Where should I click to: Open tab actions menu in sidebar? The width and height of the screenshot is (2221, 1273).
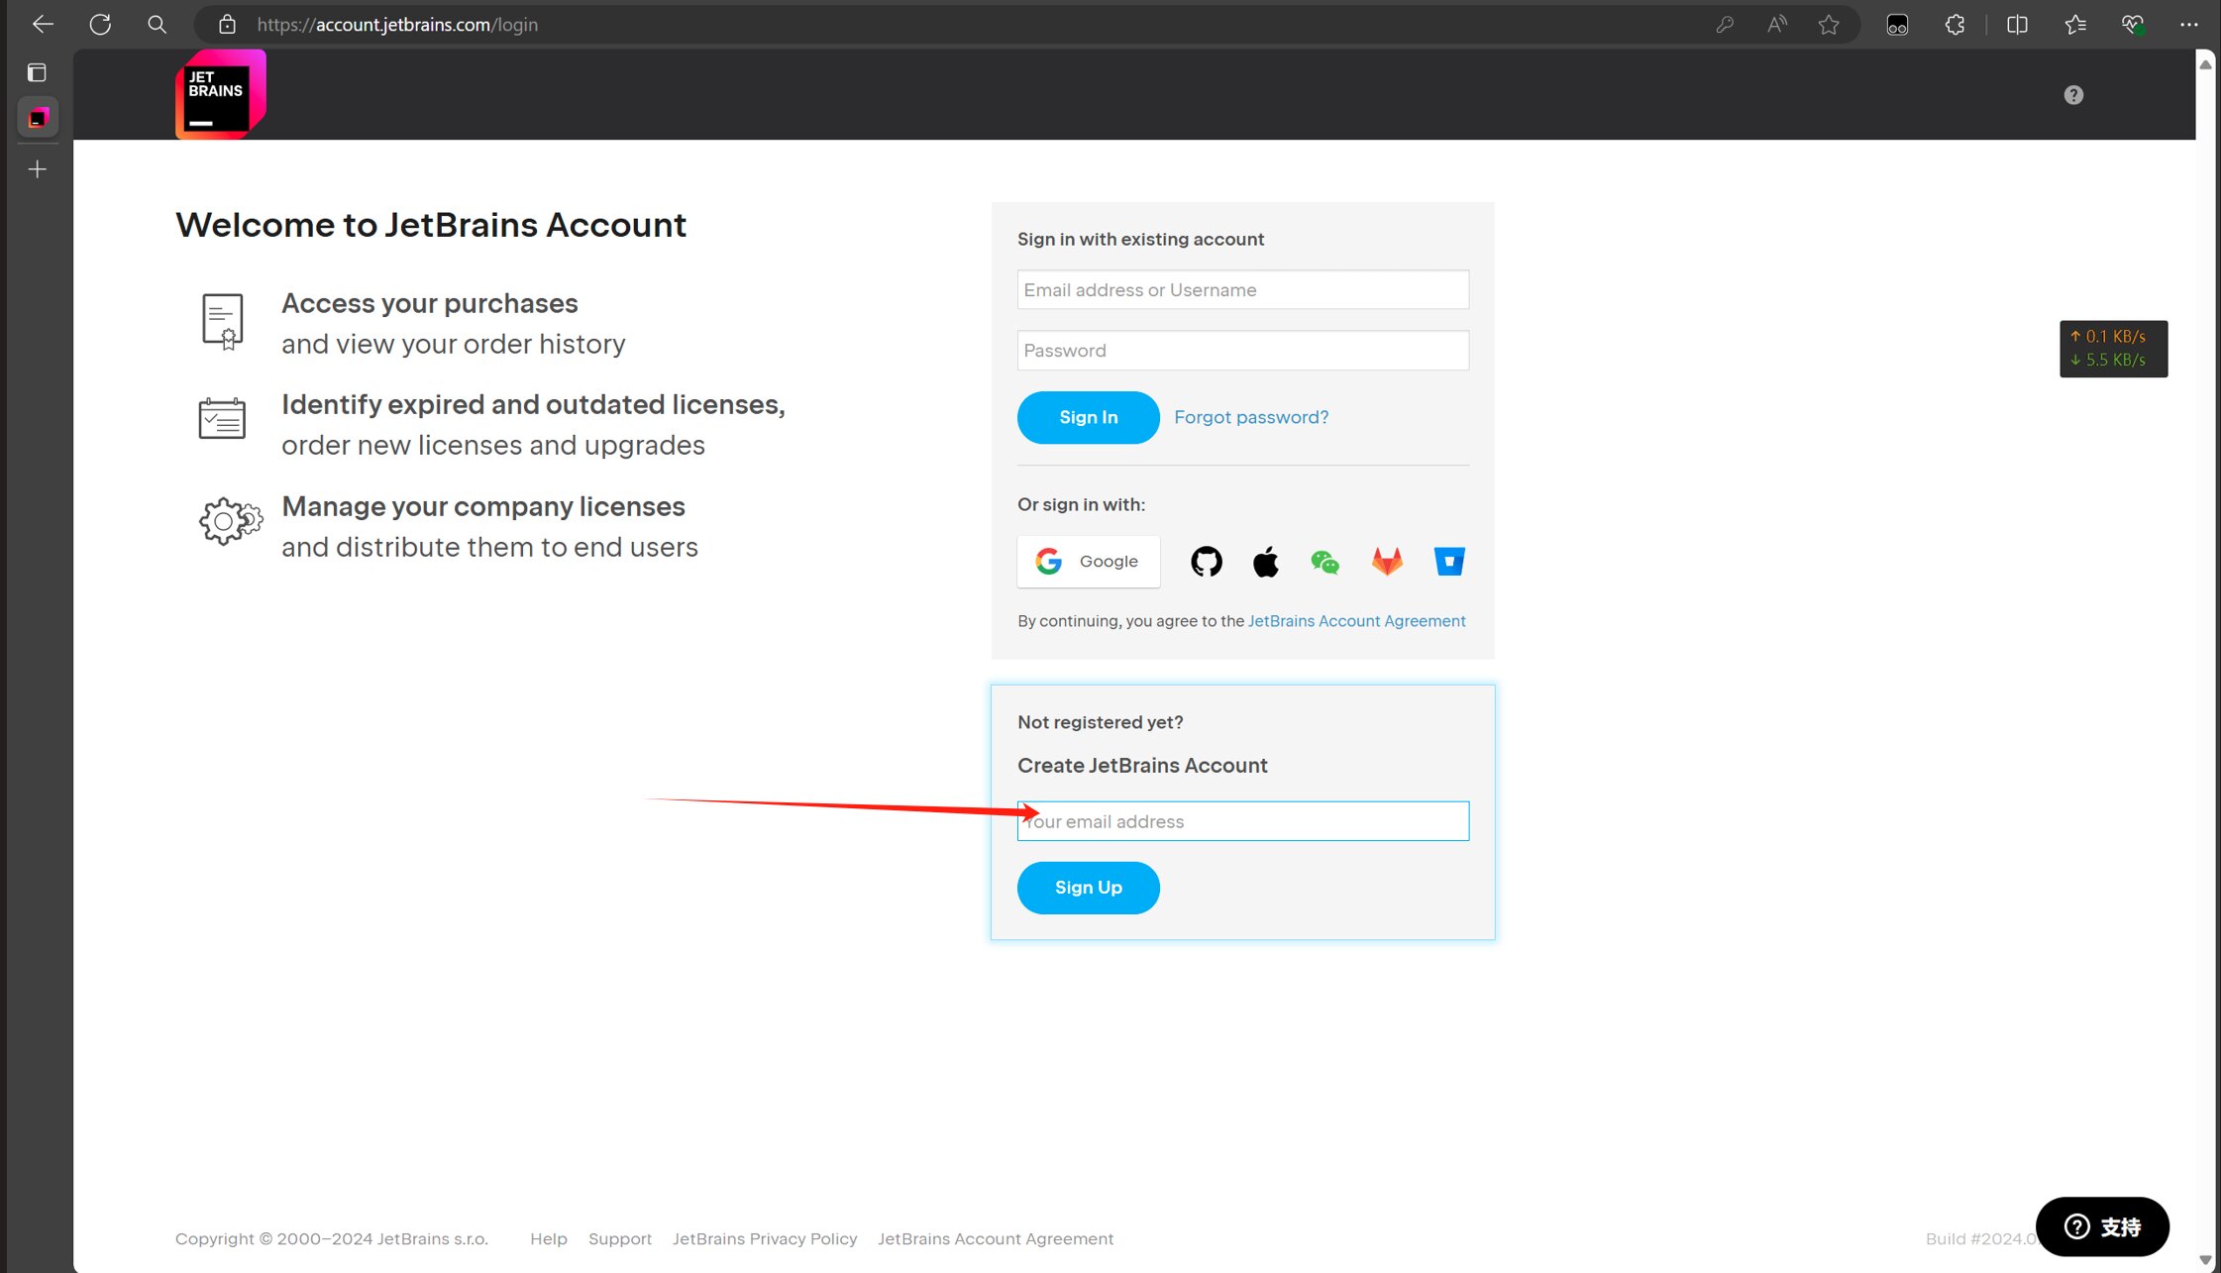pyautogui.click(x=37, y=72)
